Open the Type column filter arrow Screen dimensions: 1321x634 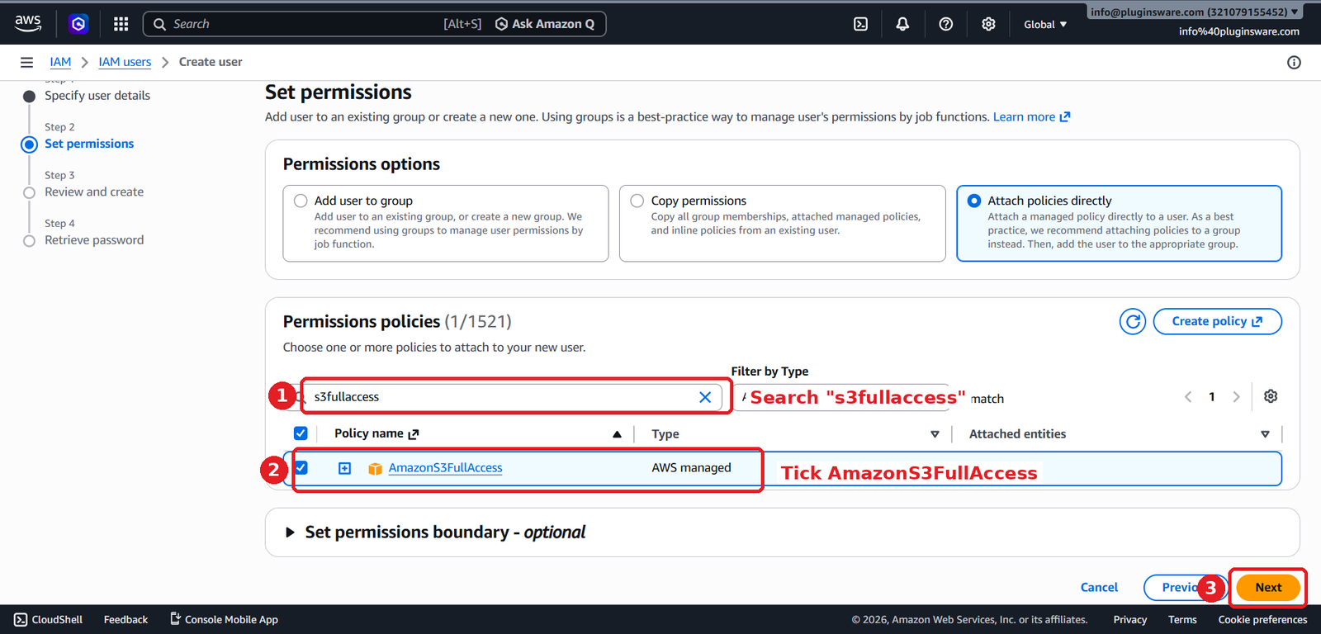tap(935, 434)
